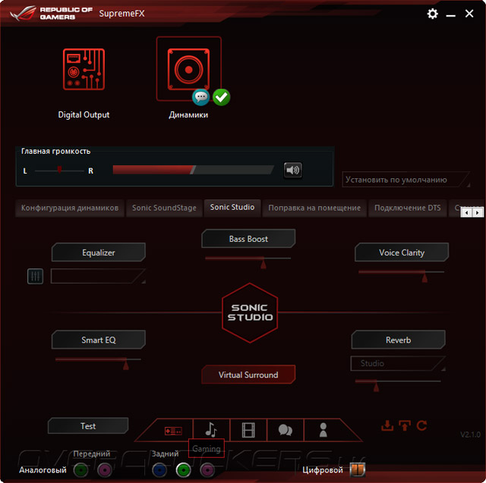Minimize the SupremeFX window
The height and width of the screenshot is (483, 486).
pyautogui.click(x=450, y=14)
